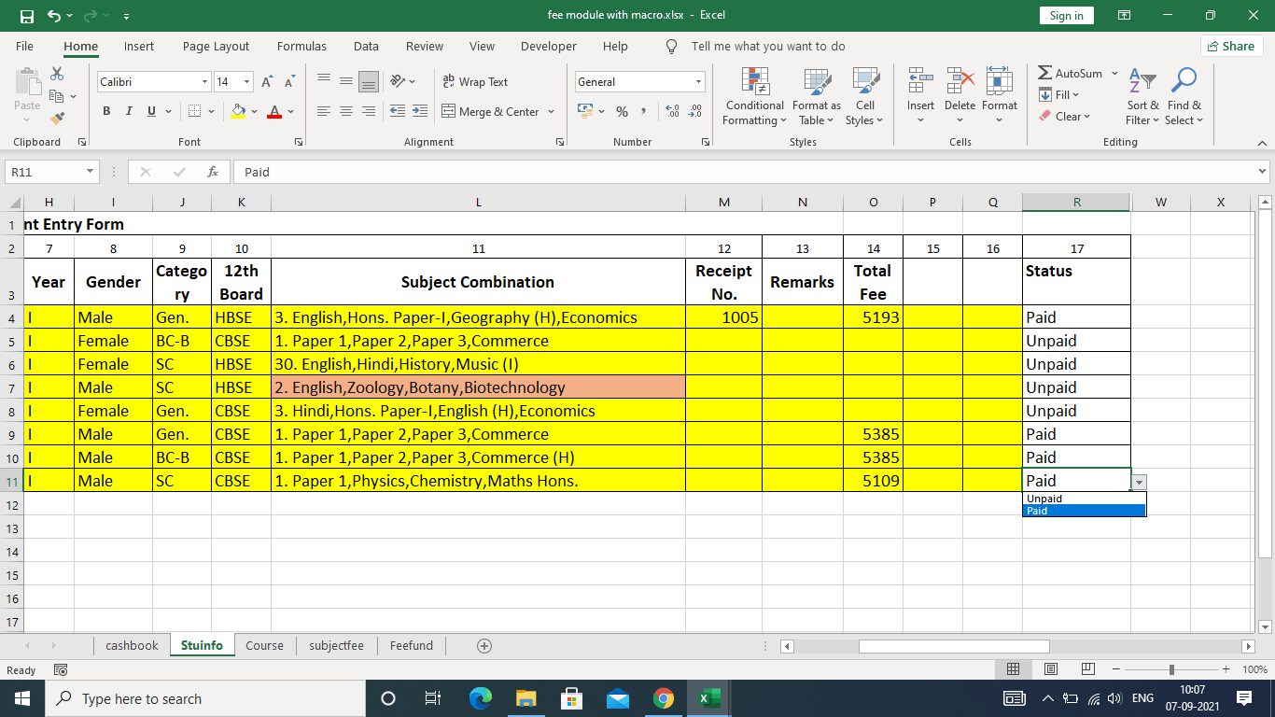
Task: Expand Name Box R11 dropdown
Action: (x=91, y=172)
